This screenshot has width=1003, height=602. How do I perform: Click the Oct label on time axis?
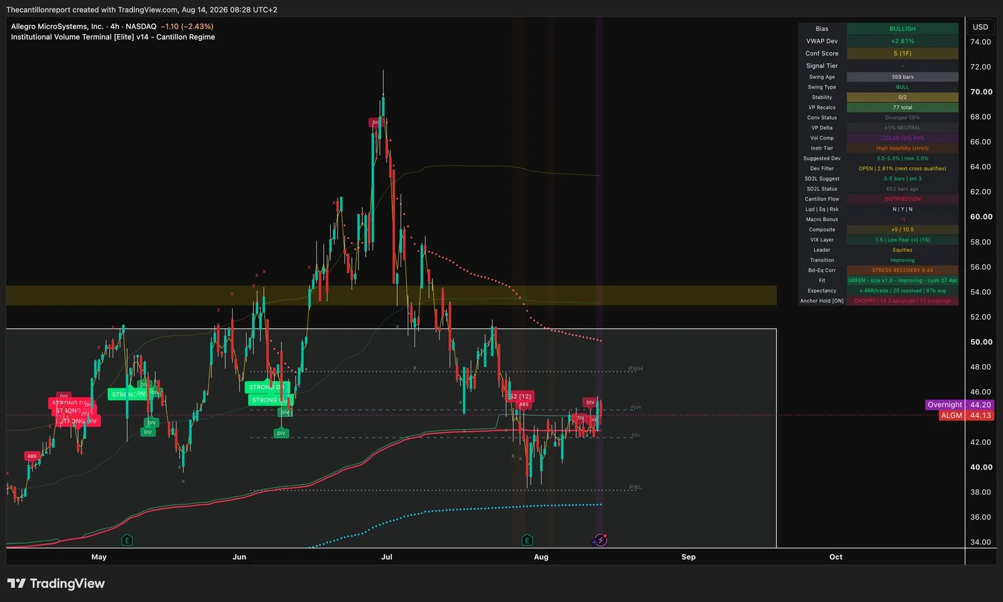[x=836, y=557]
